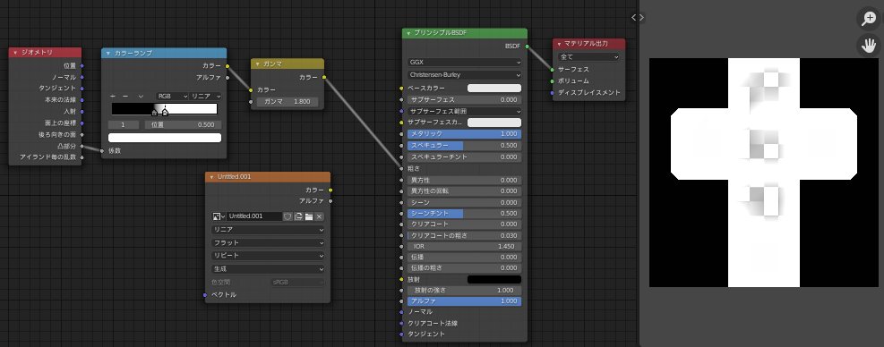Click the 位置 0.500 field in カラーランプ
Image resolution: width=884 pixels, height=347 pixels.
(x=184, y=125)
